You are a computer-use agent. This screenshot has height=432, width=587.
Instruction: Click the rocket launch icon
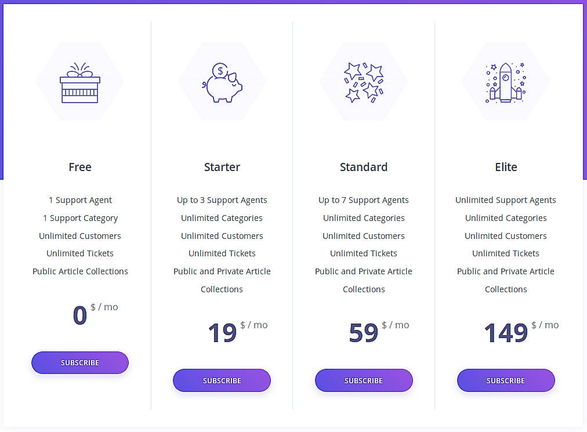506,82
